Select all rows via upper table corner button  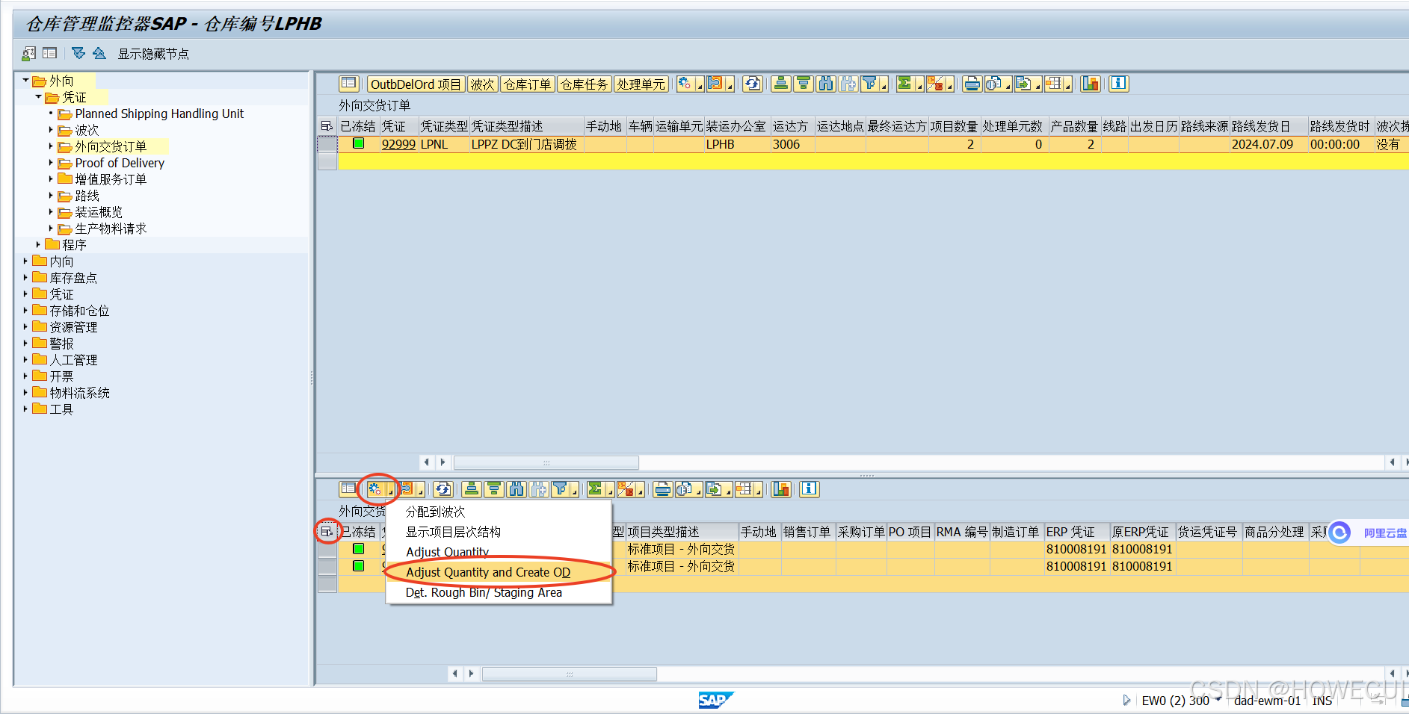327,126
